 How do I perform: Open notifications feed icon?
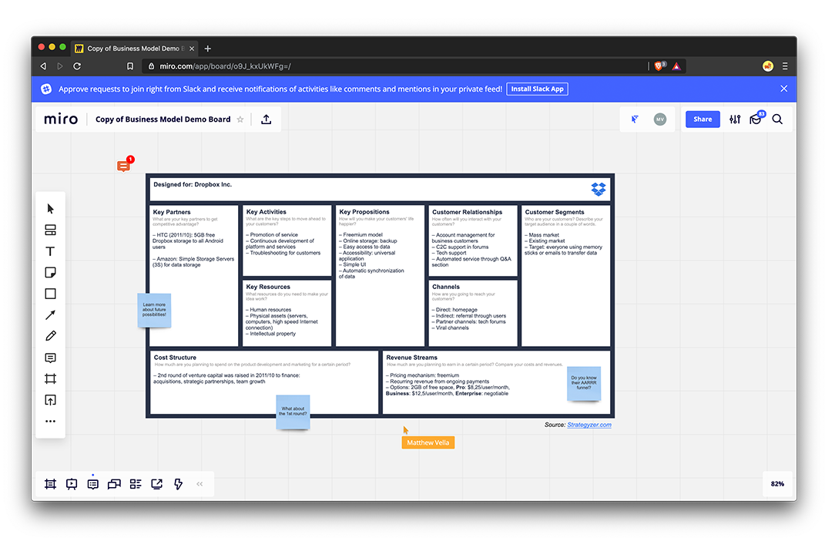click(756, 119)
